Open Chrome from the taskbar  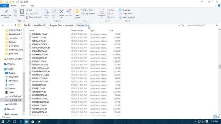click(x=39, y=122)
